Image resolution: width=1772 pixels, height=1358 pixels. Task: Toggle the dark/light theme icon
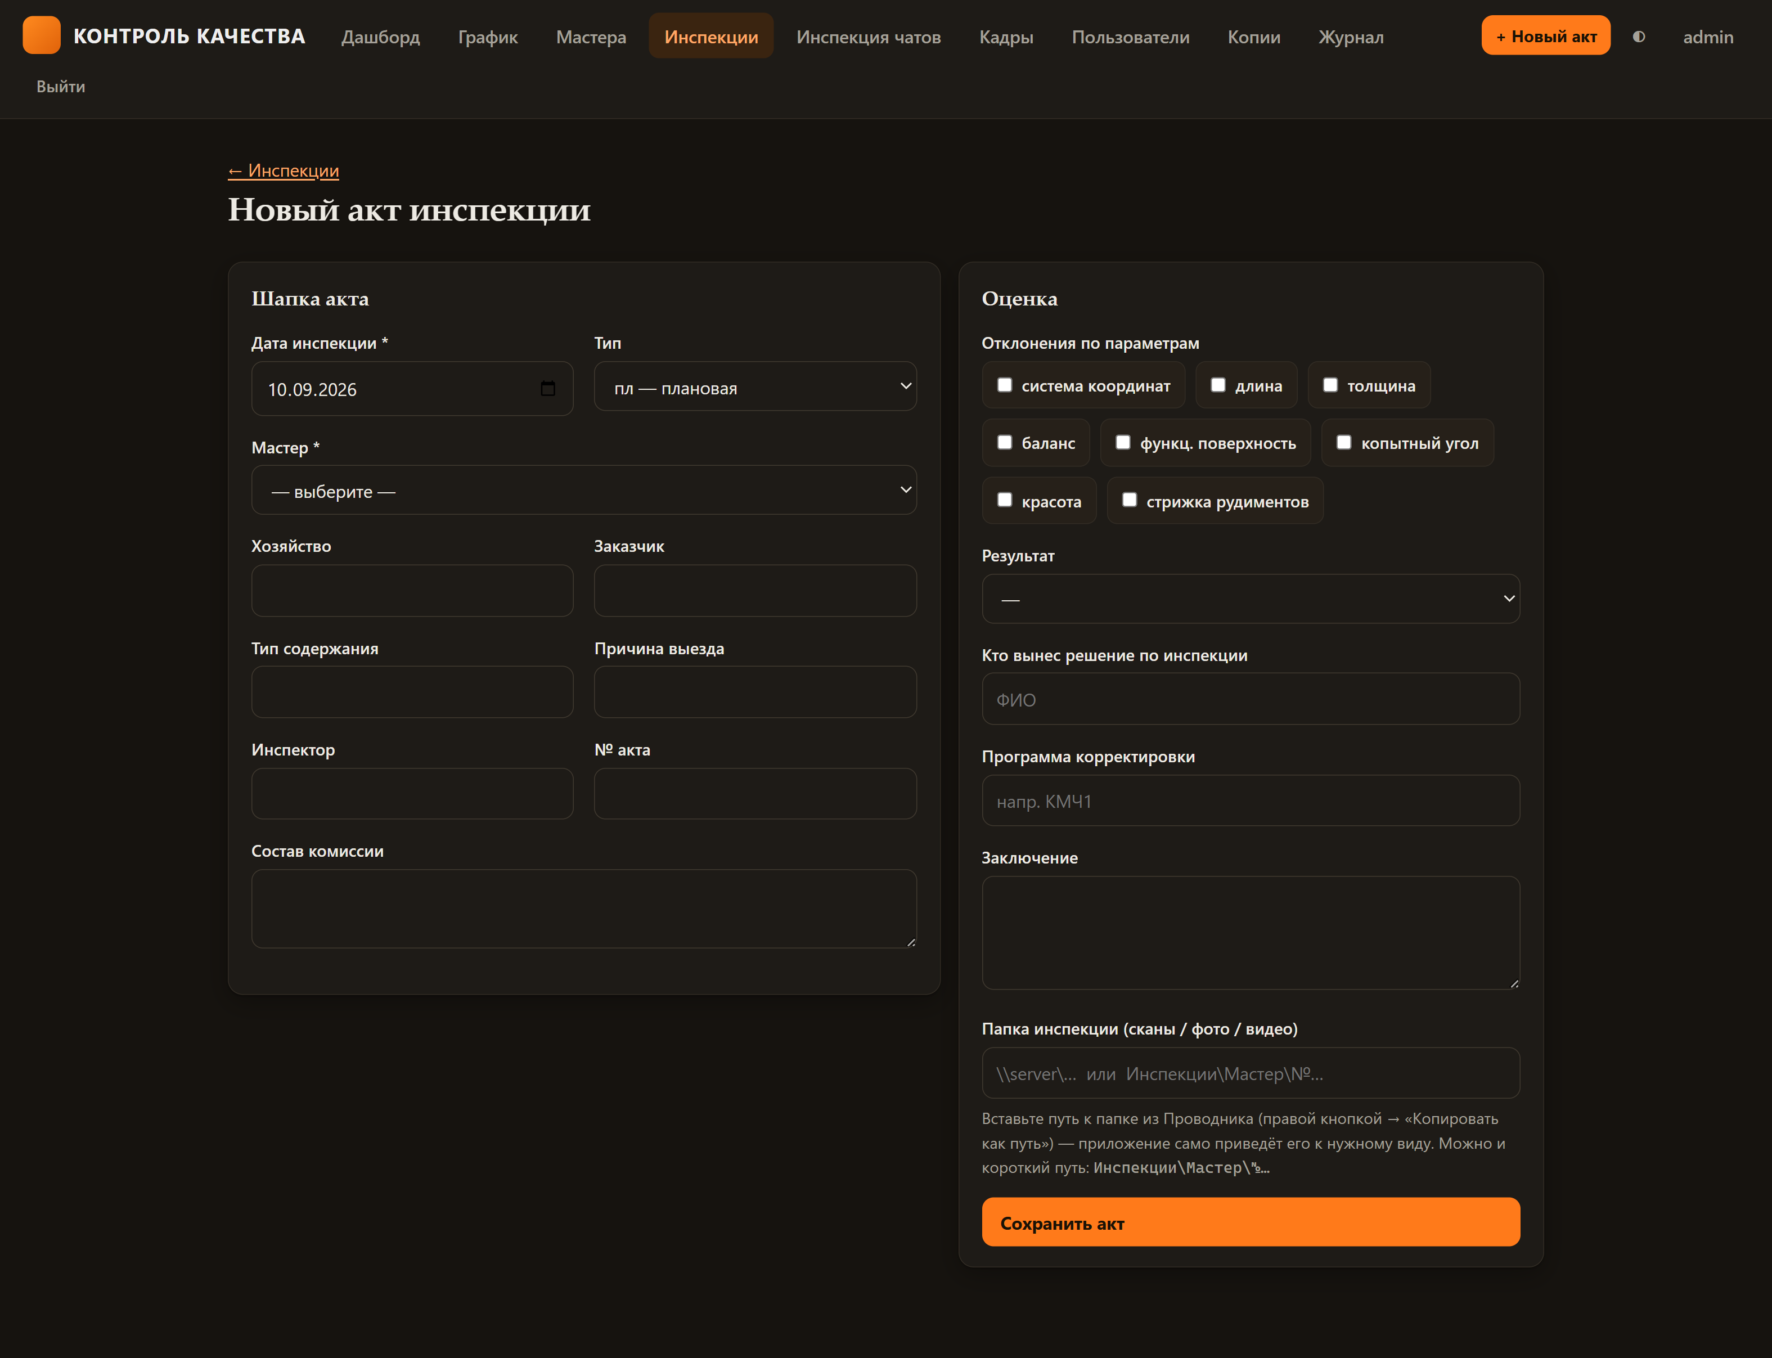tap(1639, 37)
